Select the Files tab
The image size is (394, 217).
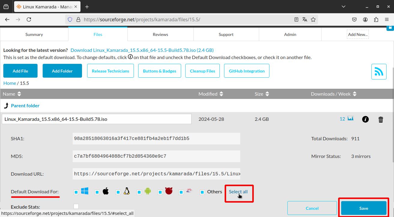coord(98,34)
